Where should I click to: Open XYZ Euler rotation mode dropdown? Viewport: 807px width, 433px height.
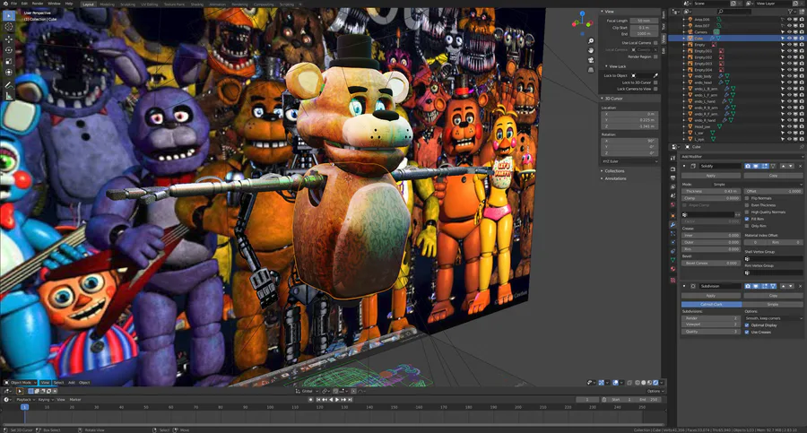tap(629, 161)
